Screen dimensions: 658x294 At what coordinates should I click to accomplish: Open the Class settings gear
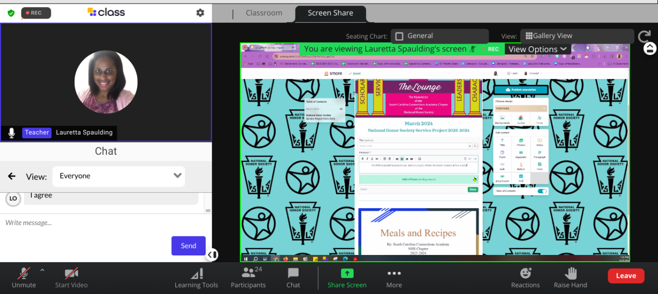200,13
